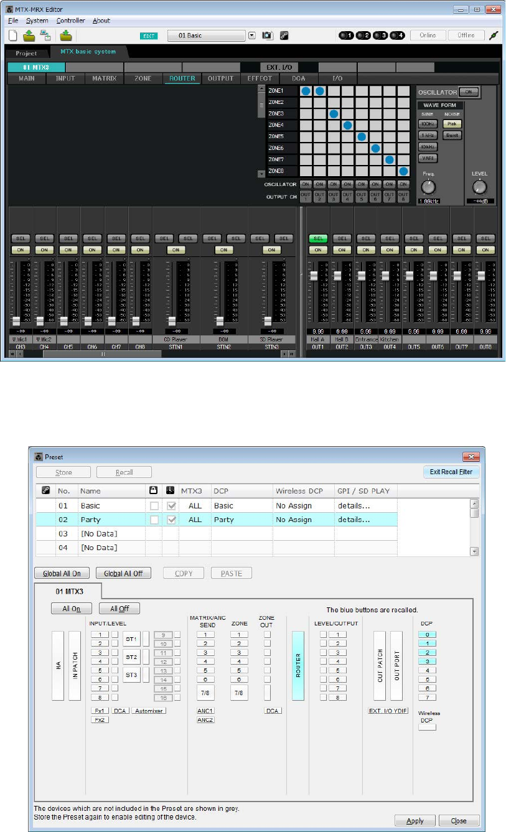
Task: Check lock box for 01 Basic preset
Action: click(x=154, y=506)
